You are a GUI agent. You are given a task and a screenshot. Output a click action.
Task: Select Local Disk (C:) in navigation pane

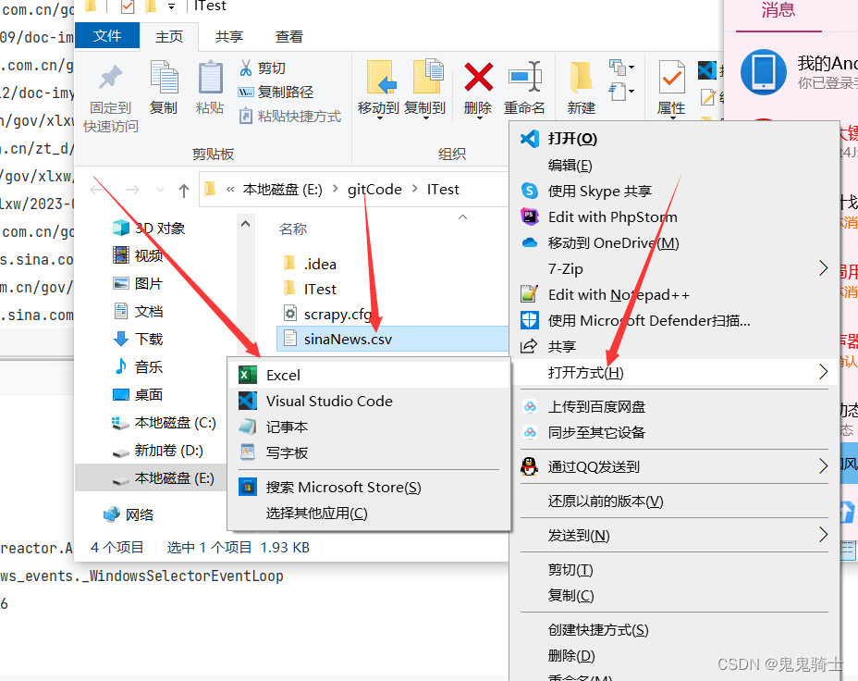click(x=163, y=423)
